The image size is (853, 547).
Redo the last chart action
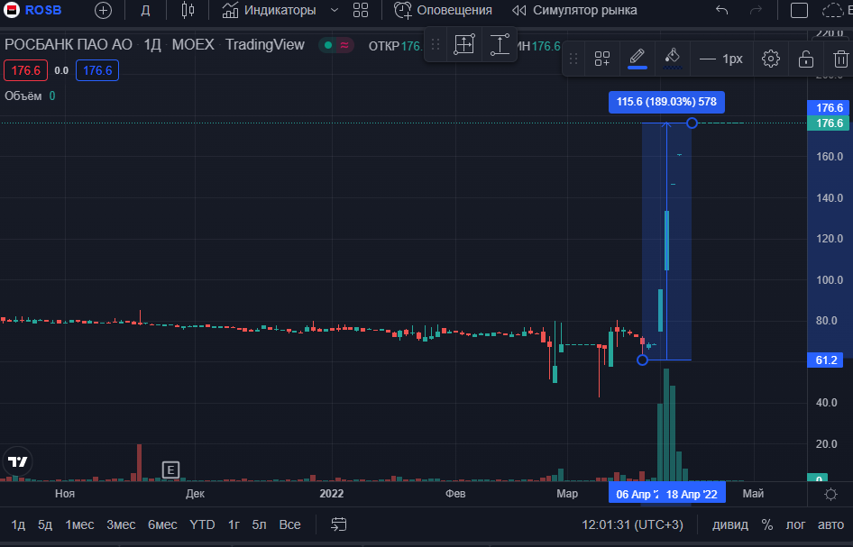pos(756,10)
